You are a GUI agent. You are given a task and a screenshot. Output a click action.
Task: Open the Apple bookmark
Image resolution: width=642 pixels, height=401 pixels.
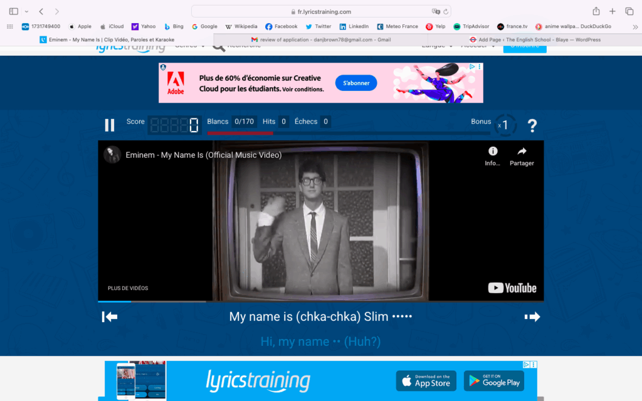click(x=80, y=26)
